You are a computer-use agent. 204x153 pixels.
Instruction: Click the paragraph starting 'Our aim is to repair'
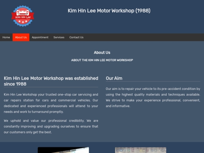pyautogui.click(x=153, y=97)
